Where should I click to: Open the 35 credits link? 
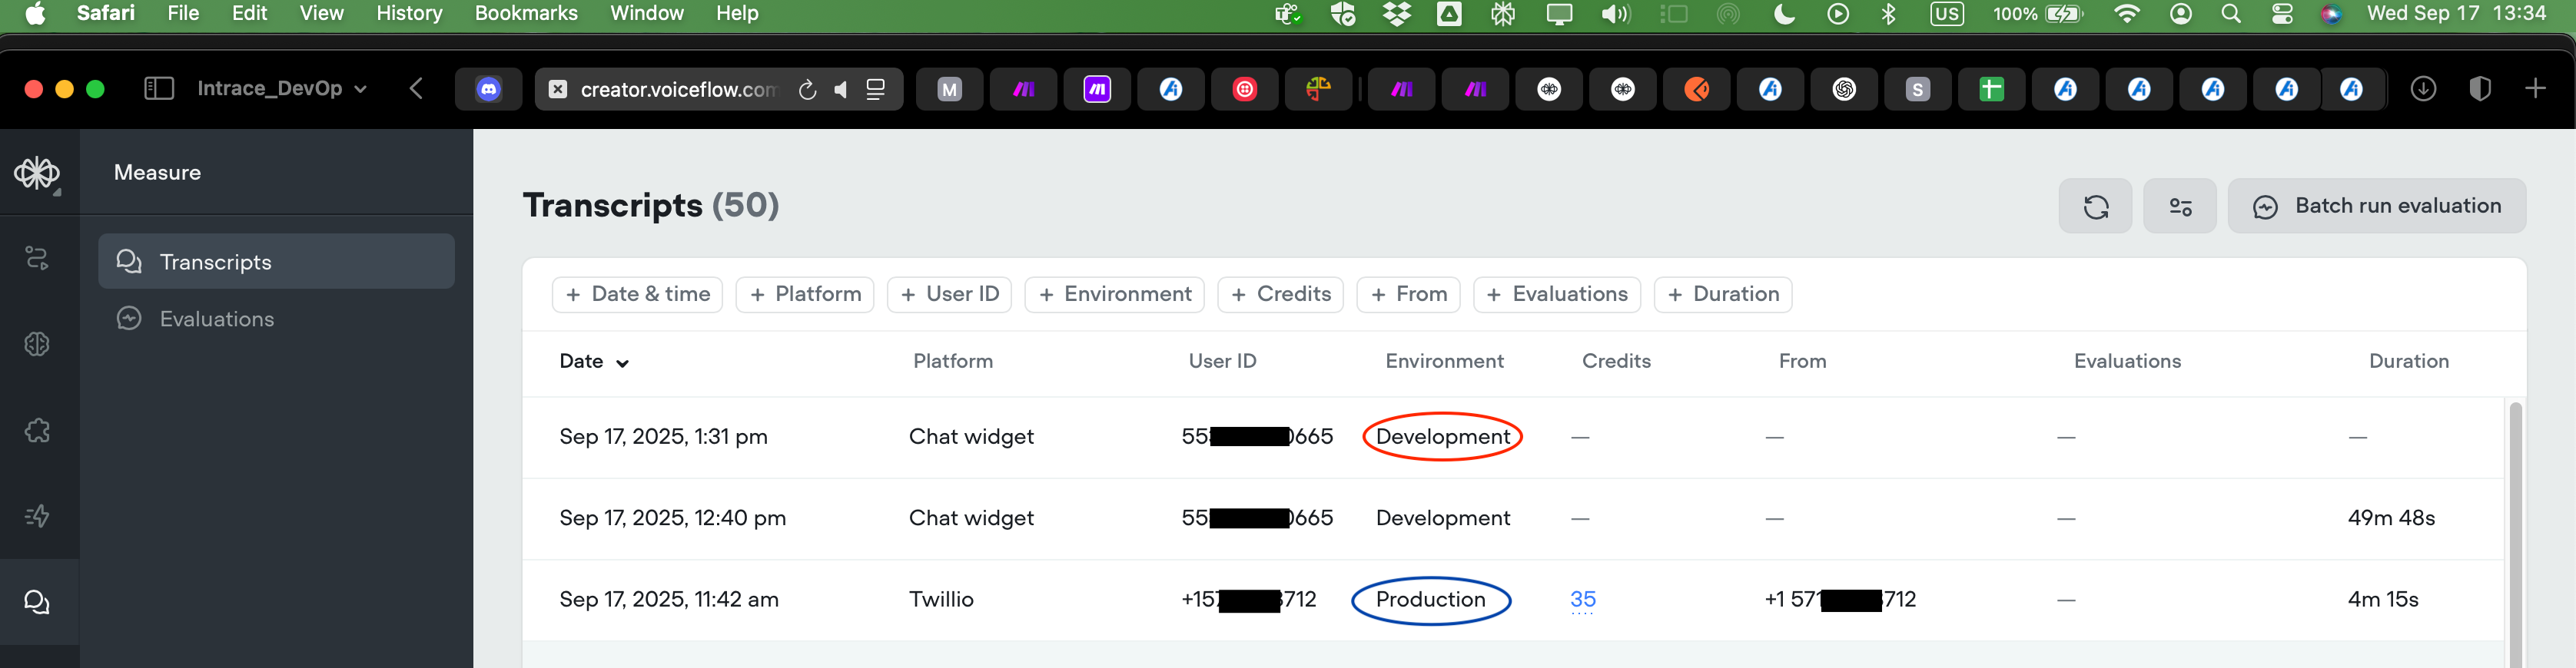pyautogui.click(x=1582, y=600)
